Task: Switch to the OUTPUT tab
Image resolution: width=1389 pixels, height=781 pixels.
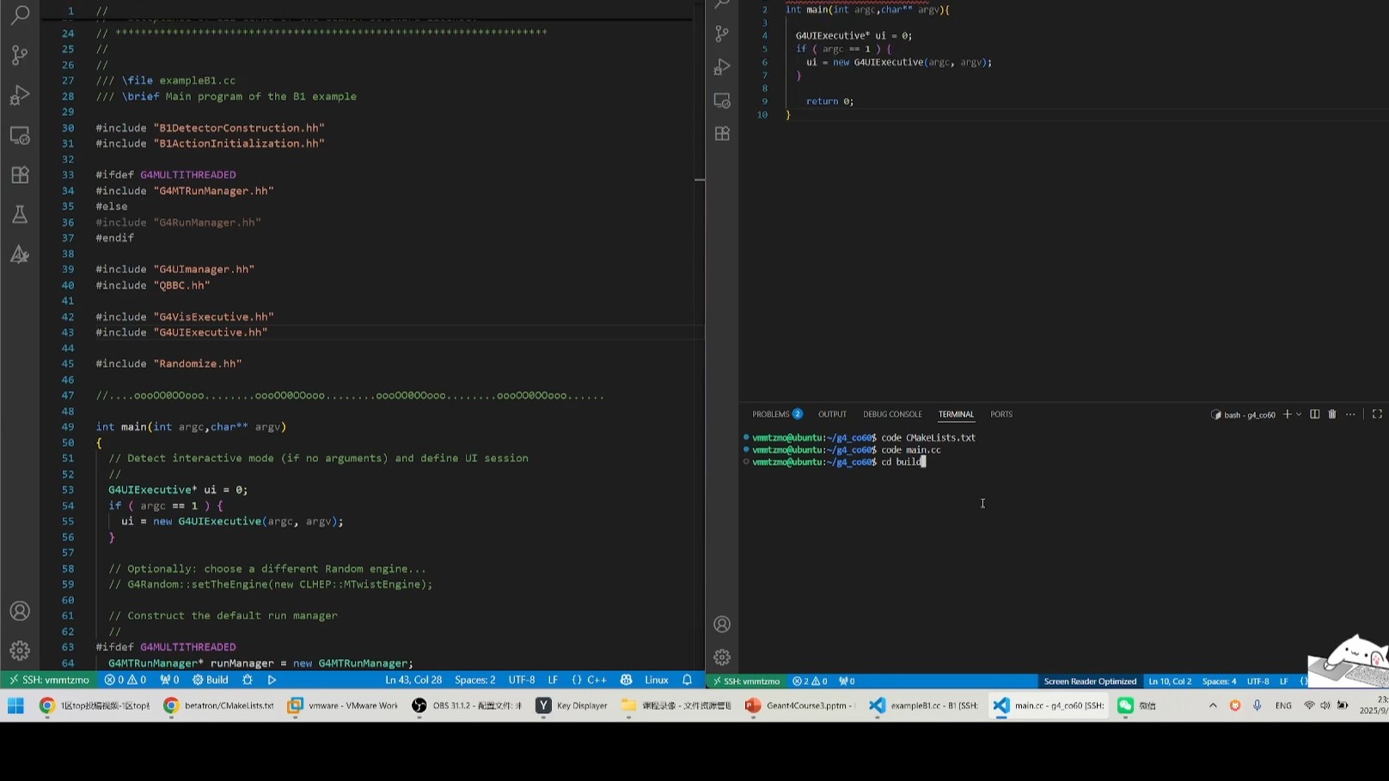Action: [832, 414]
